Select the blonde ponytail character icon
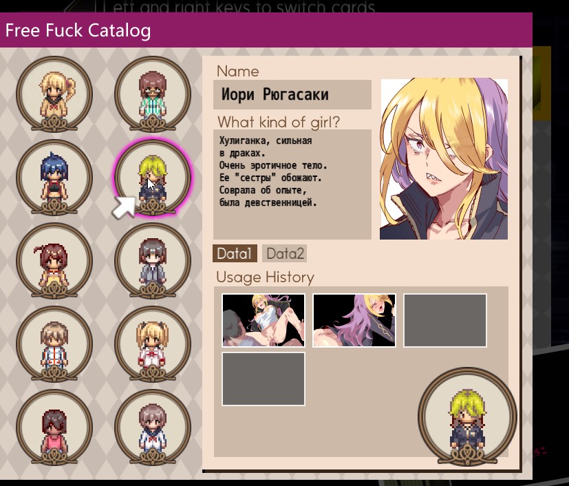569x486 pixels. click(x=54, y=94)
